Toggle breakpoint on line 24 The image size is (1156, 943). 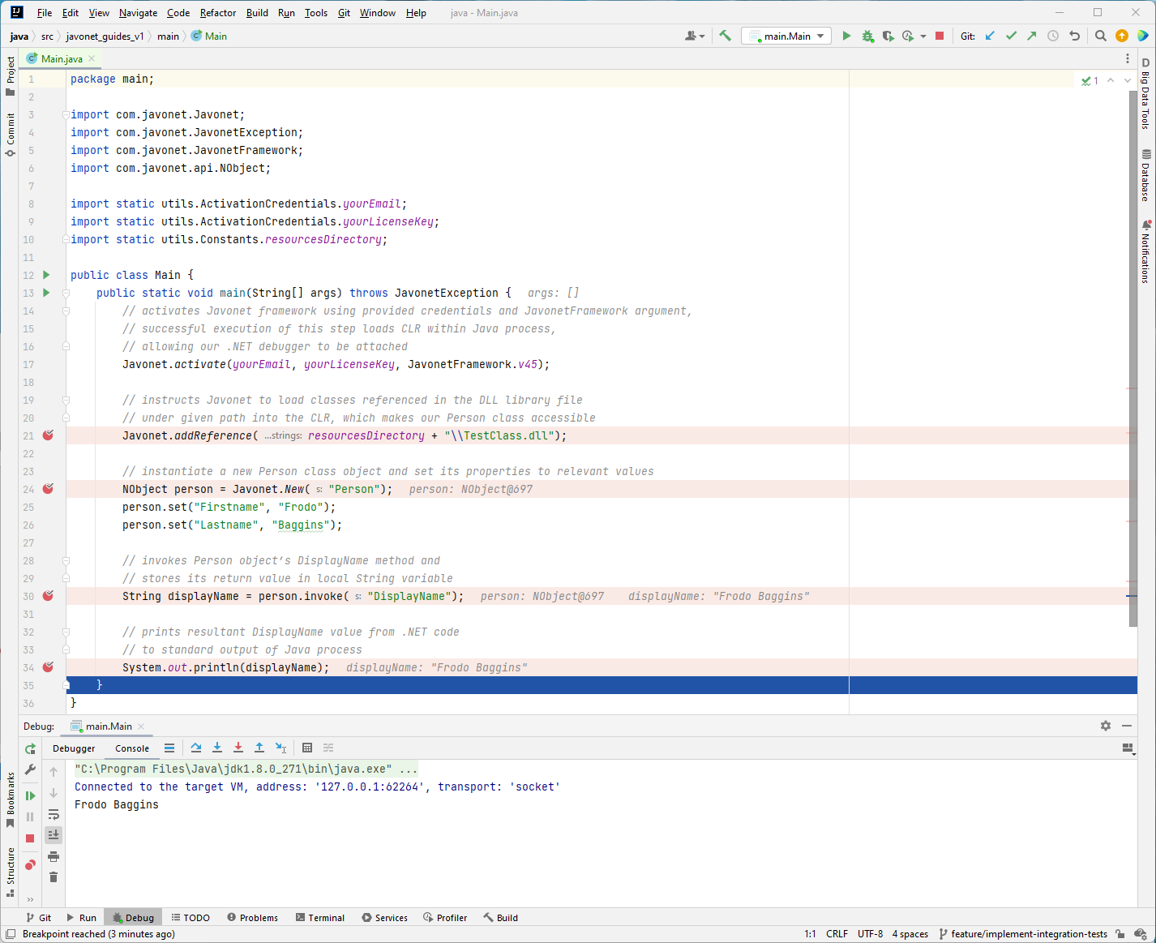point(48,489)
